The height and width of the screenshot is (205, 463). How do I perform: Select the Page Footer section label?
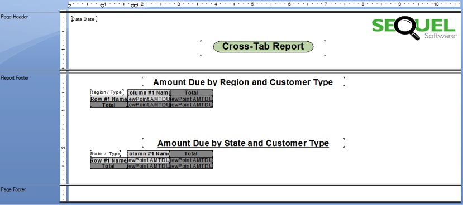point(13,189)
